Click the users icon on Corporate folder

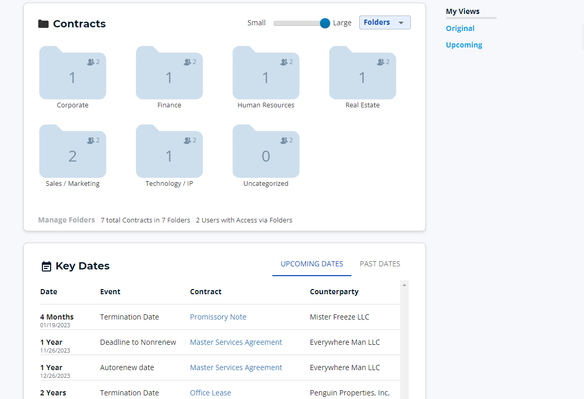pyautogui.click(x=90, y=61)
